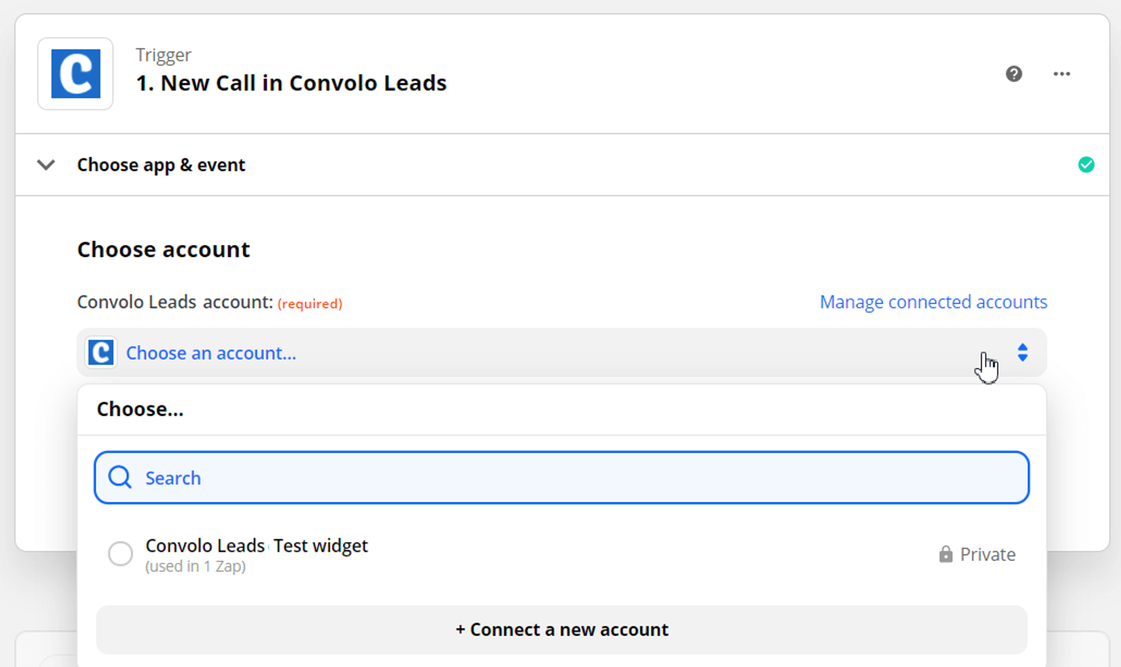Click the Convolo Leads app logo in header
Image resolution: width=1121 pixels, height=667 pixels.
76,73
